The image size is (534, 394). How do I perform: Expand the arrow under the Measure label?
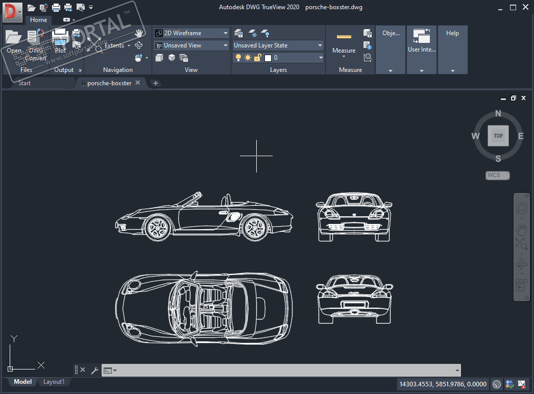pyautogui.click(x=344, y=57)
